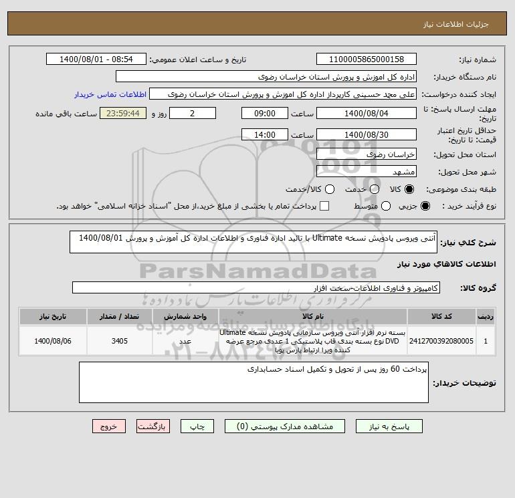This screenshot has height=498, width=515.
Task: Click the چاپ print button
Action: pyautogui.click(x=197, y=426)
